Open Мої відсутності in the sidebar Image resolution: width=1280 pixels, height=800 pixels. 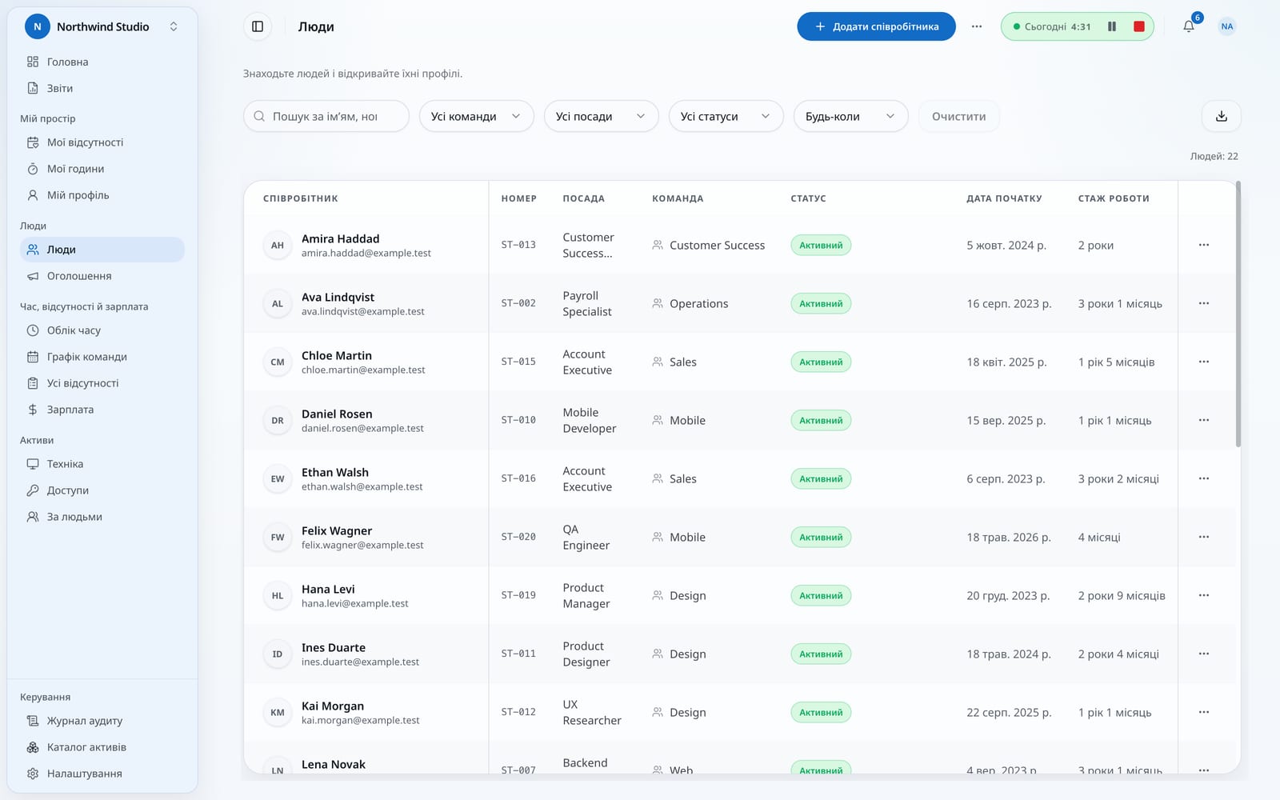pyautogui.click(x=102, y=142)
